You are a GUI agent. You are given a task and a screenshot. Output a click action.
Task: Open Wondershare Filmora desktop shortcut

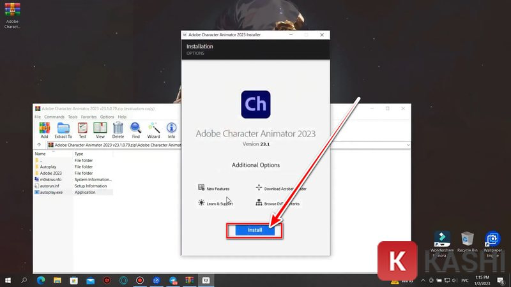coord(442,244)
